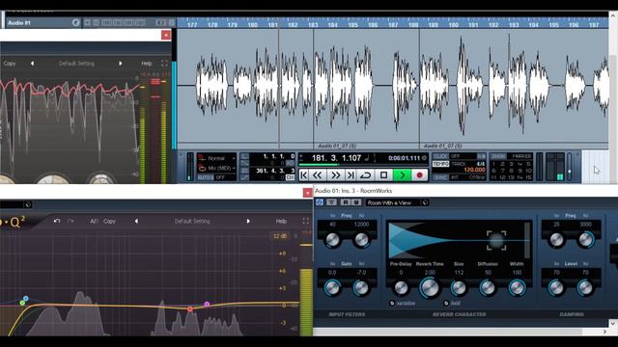618x347 pixels.
Task: Click Redo arrow in Pro-Q 2
Action: point(70,221)
